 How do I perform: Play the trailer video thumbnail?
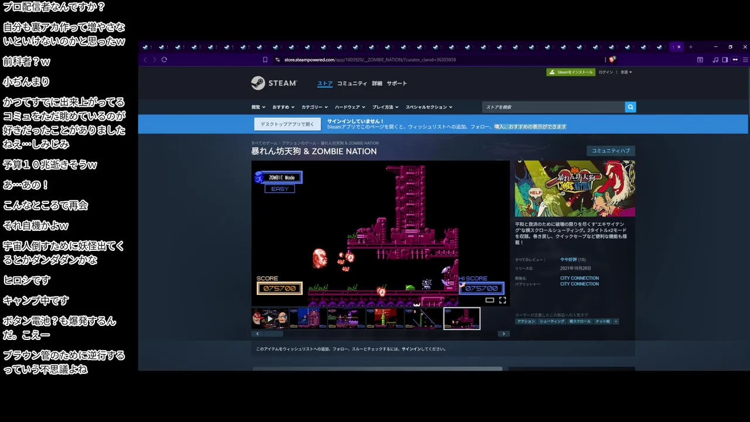click(270, 318)
